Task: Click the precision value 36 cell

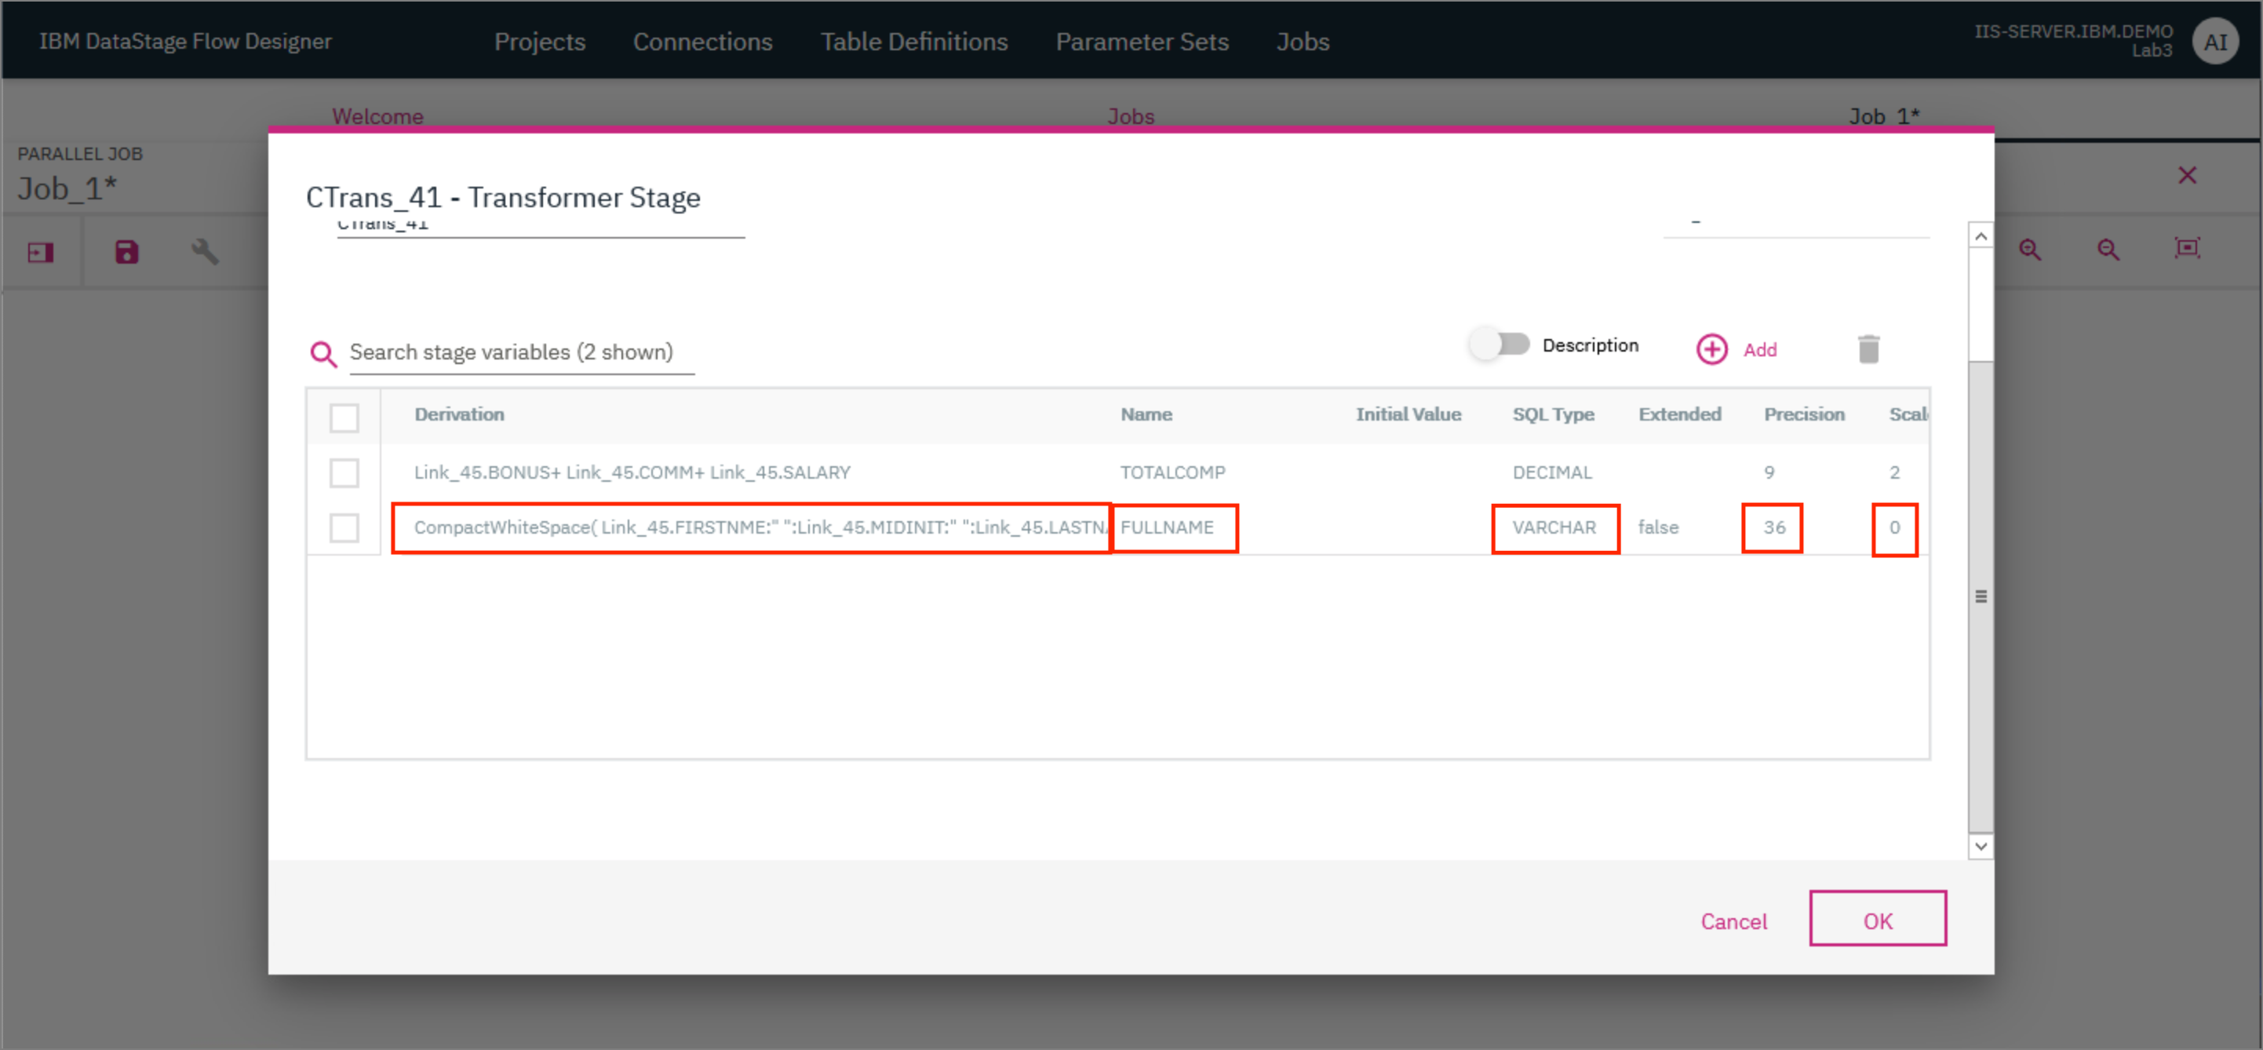Action: coord(1772,528)
